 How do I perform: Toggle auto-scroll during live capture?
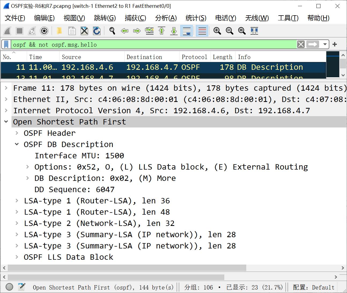tap(186, 31)
